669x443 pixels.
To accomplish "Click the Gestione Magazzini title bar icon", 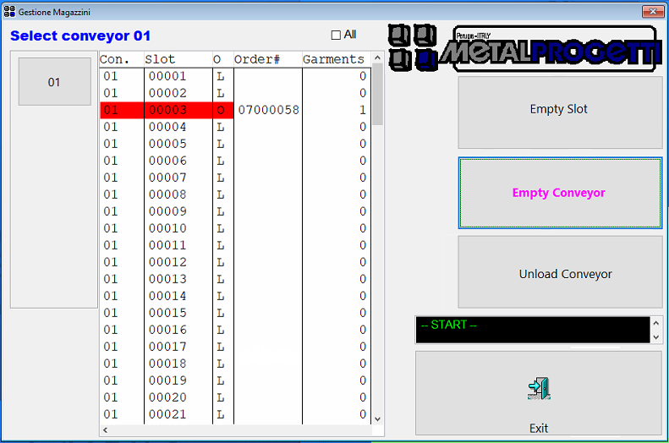I will (x=9, y=12).
